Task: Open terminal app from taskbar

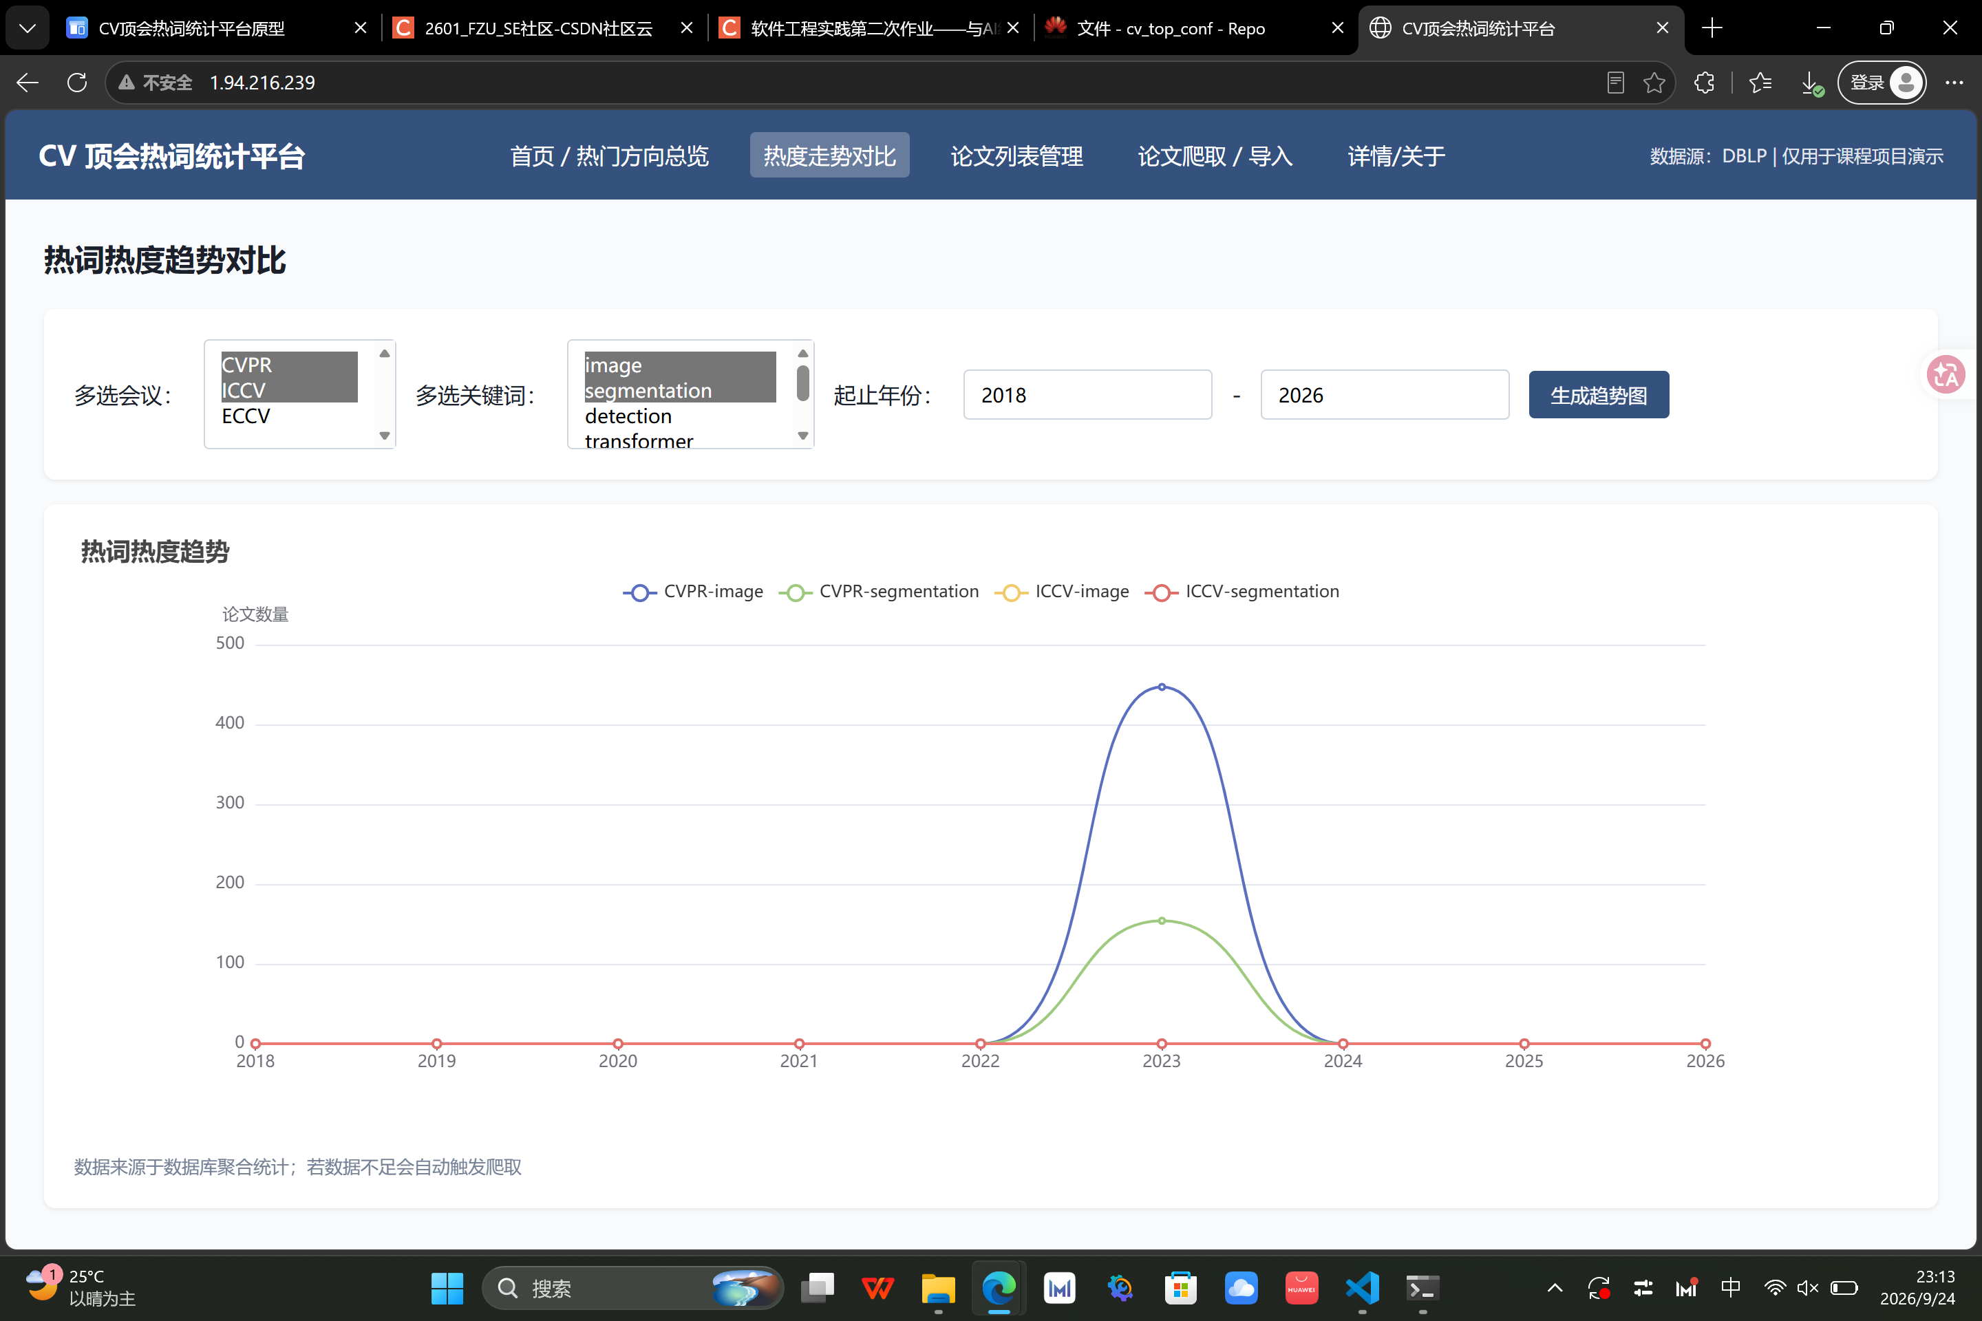Action: point(1423,1287)
